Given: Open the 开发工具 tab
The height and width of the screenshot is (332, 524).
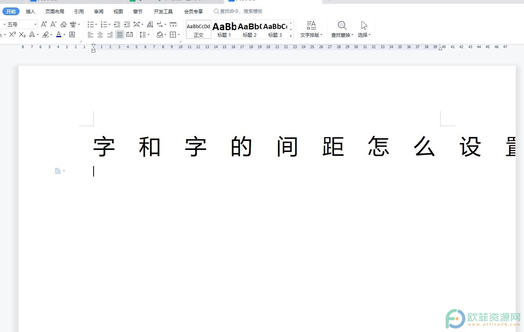Looking at the screenshot, I should [x=163, y=11].
